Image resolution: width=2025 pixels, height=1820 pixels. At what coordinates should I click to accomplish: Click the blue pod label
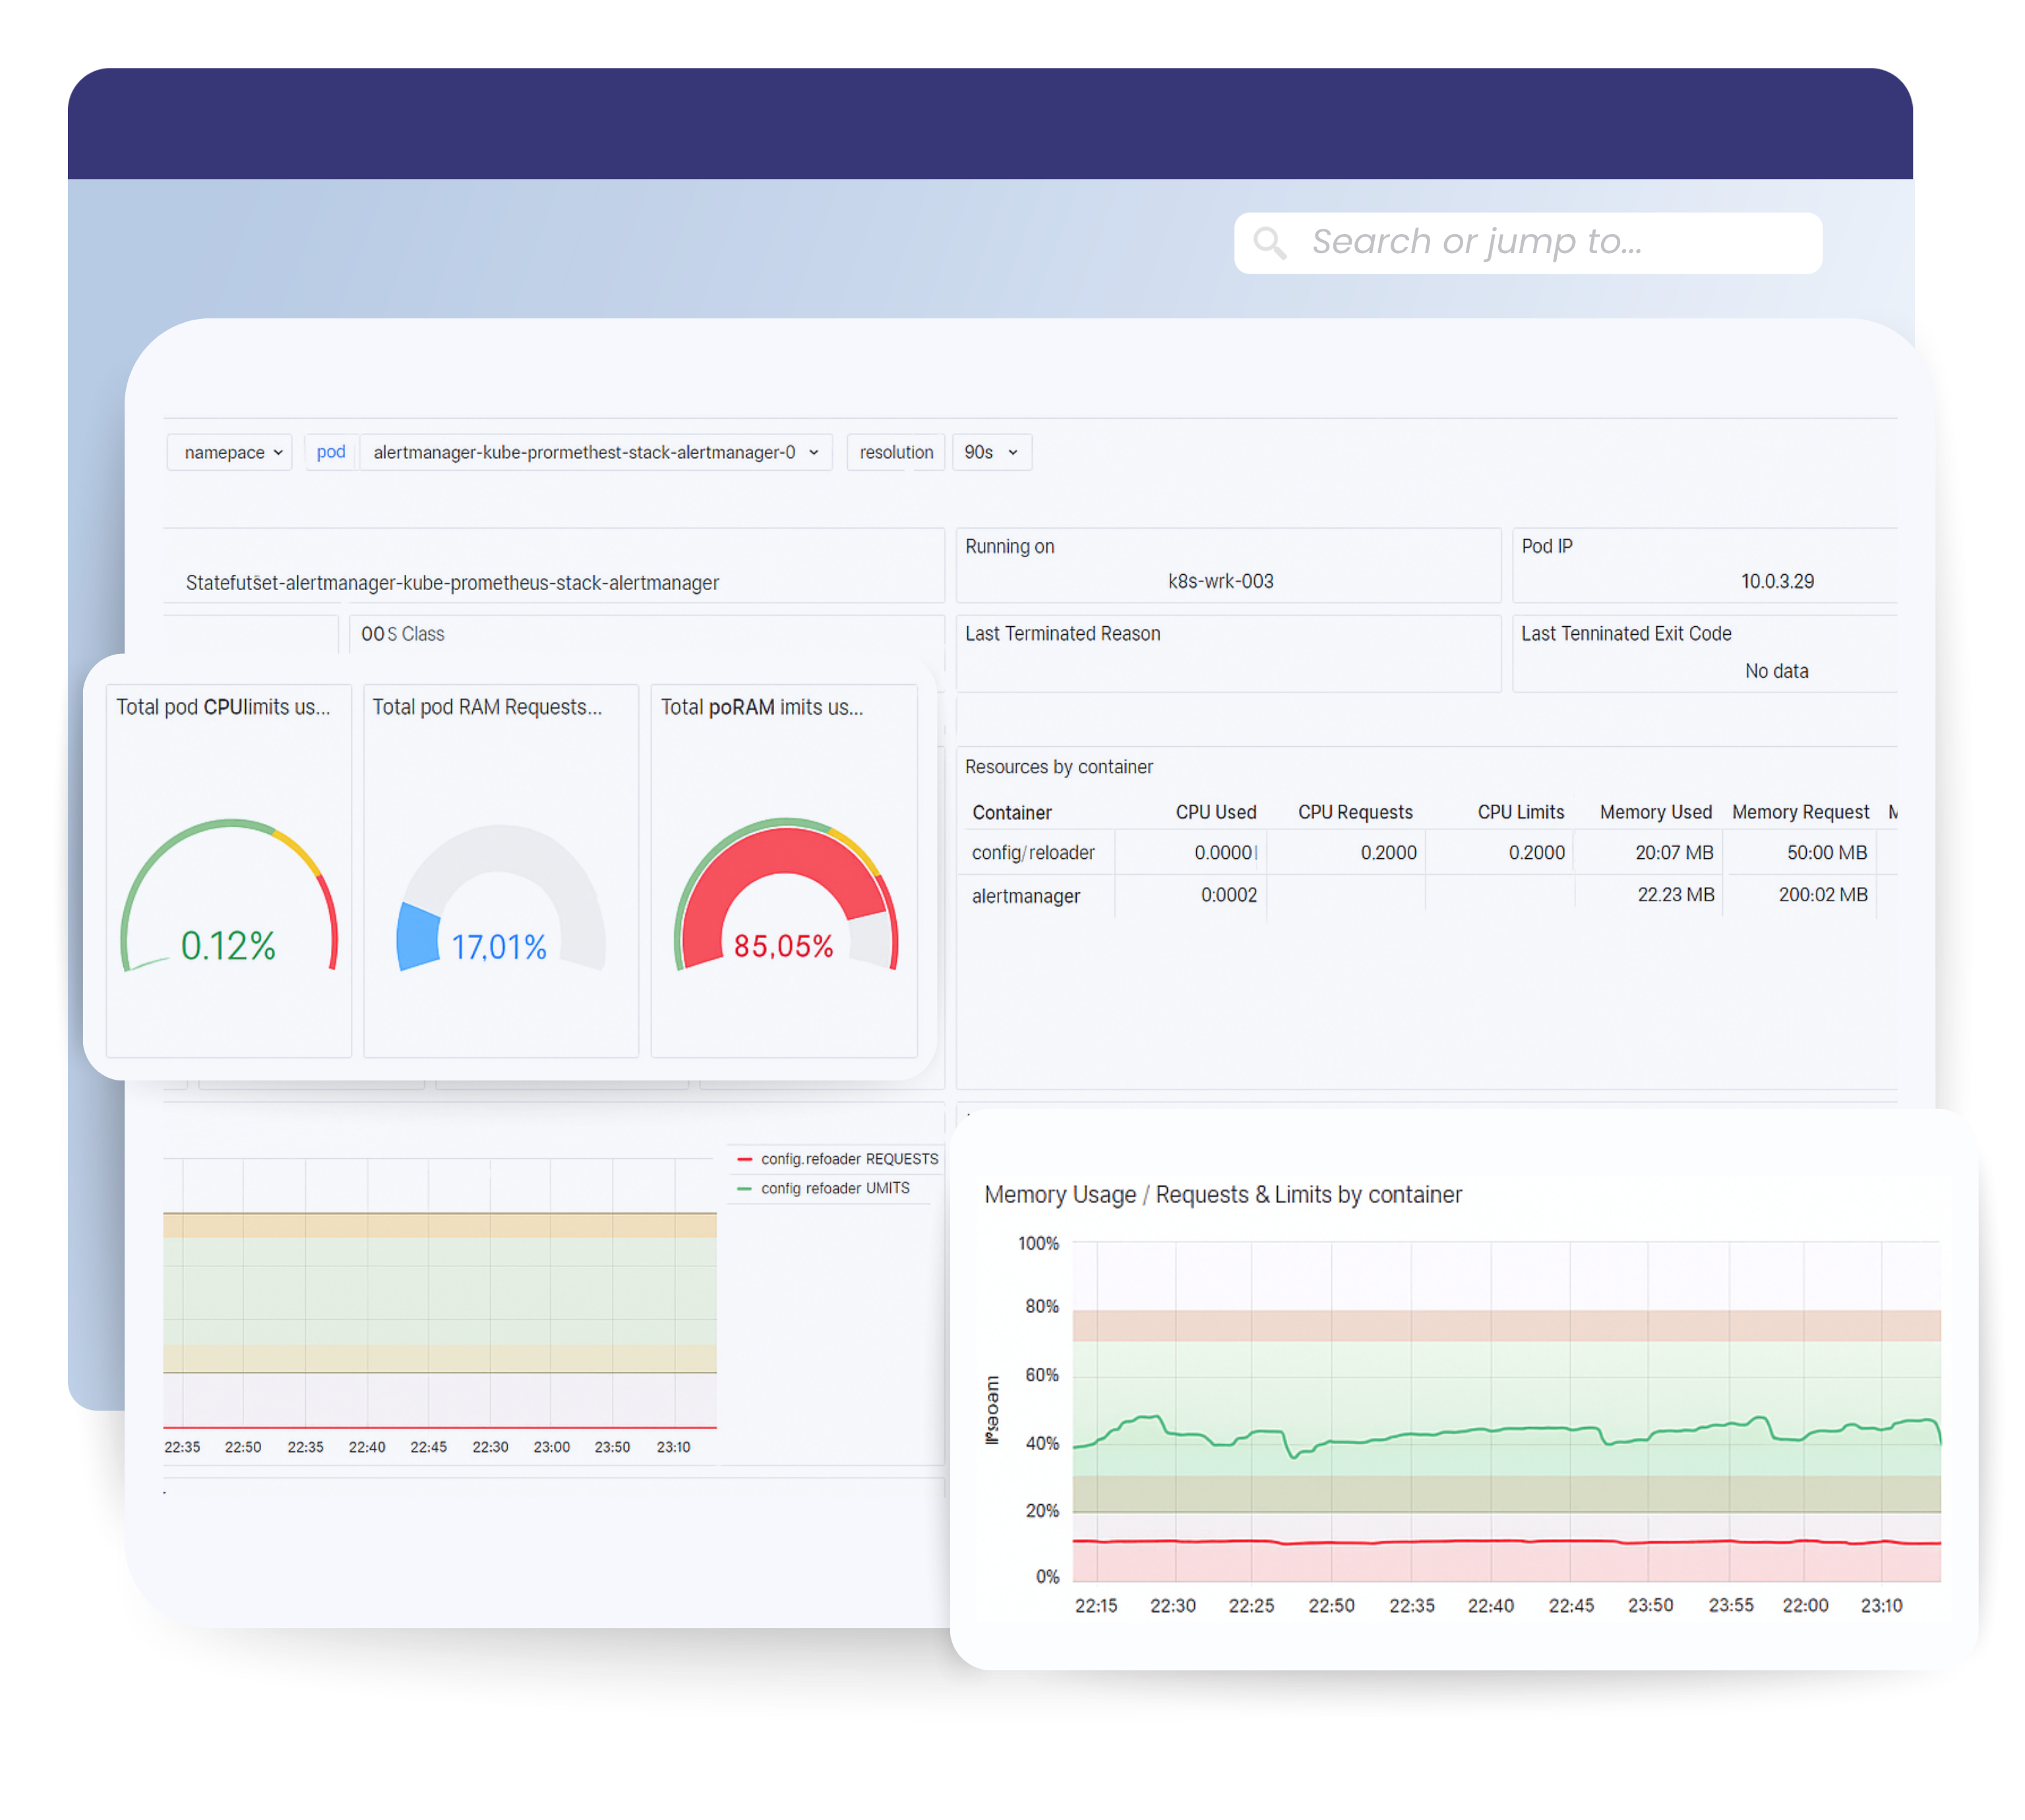pos(330,452)
